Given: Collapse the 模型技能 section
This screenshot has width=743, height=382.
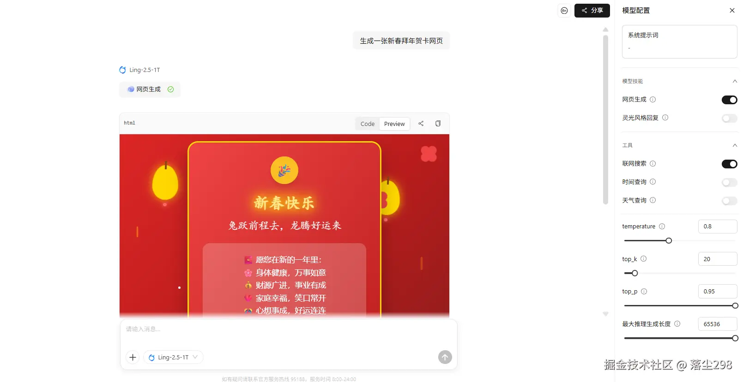Looking at the screenshot, I should pyautogui.click(x=735, y=81).
